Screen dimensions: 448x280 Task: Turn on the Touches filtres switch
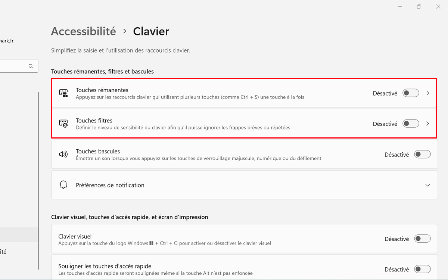pos(411,124)
